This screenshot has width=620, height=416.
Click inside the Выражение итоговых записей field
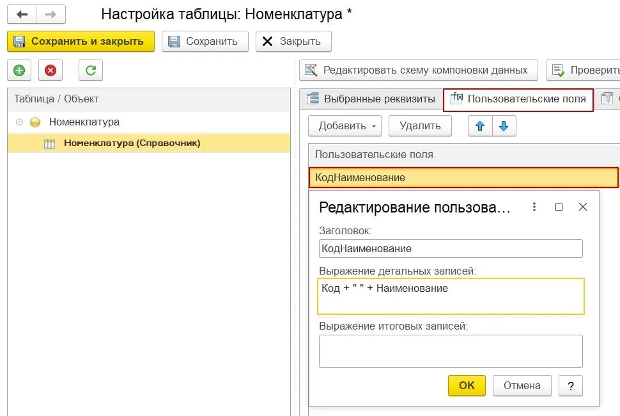[x=451, y=350]
